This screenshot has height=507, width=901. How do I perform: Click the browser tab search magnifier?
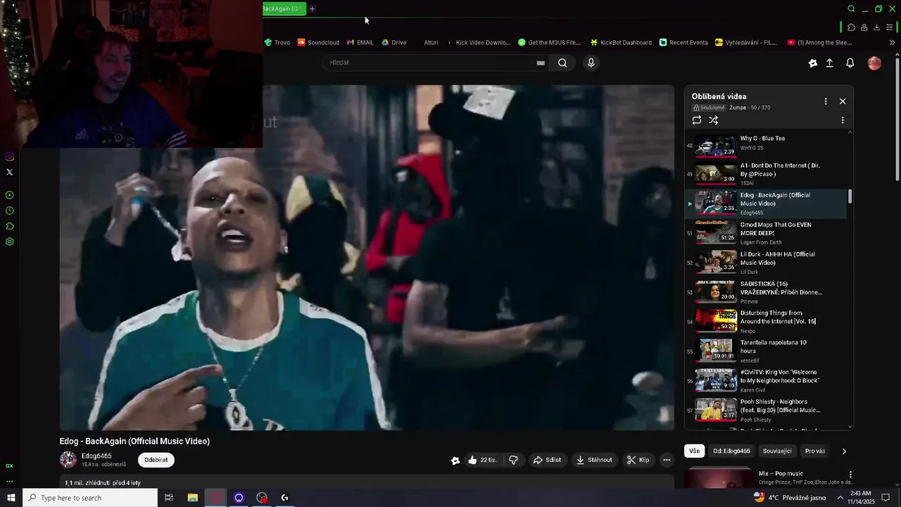(851, 9)
